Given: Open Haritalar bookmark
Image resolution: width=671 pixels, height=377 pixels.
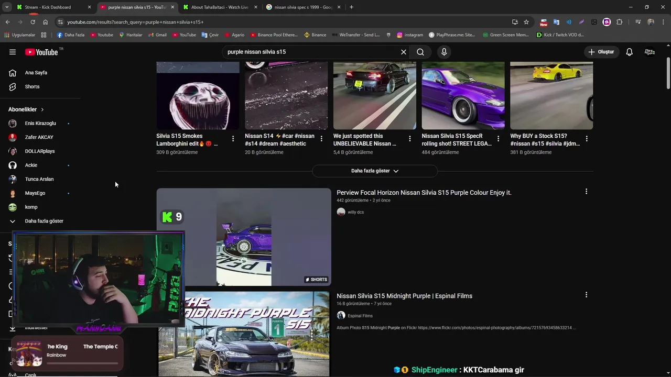Looking at the screenshot, I should point(130,35).
